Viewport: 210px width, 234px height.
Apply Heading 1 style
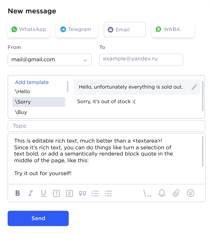point(56,193)
